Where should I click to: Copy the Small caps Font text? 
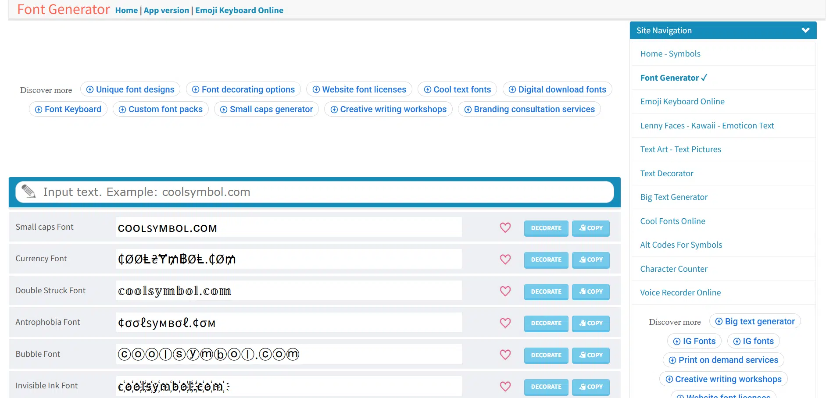pyautogui.click(x=590, y=228)
